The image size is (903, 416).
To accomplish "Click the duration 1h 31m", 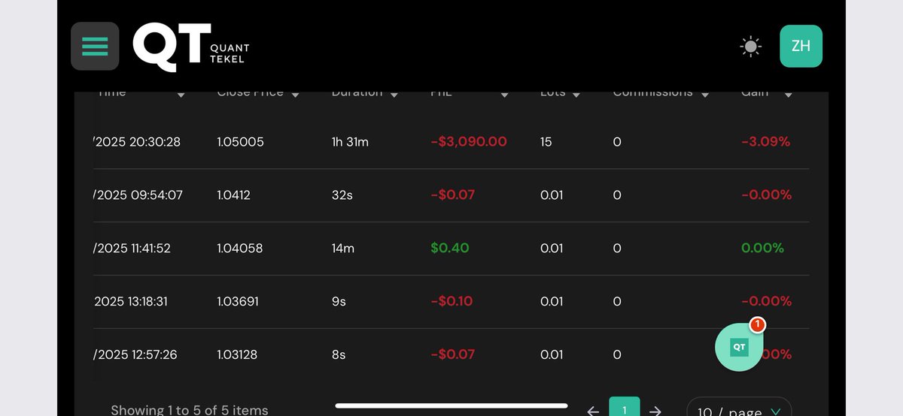I will [x=350, y=141].
